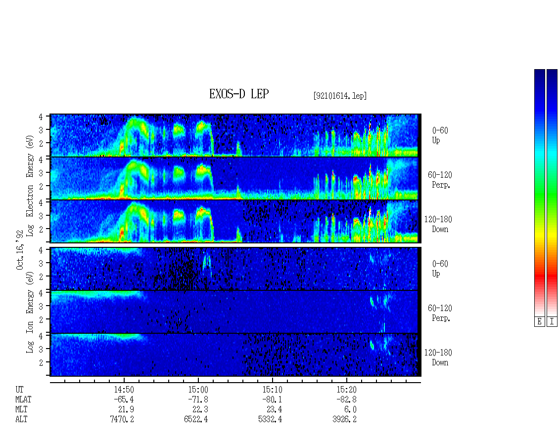Select the MLAT value -80.1

pos(272,399)
